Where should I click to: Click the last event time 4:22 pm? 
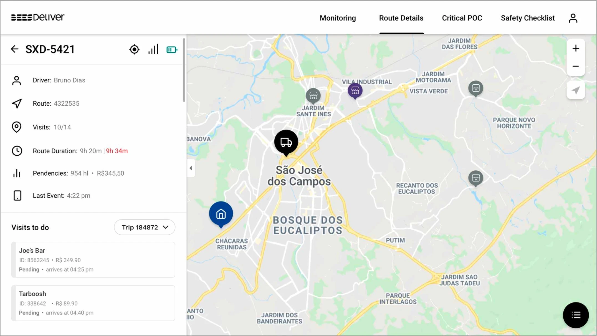(x=79, y=196)
